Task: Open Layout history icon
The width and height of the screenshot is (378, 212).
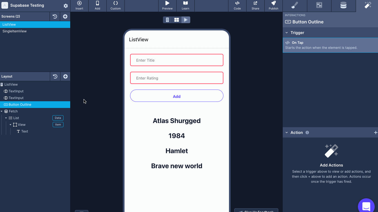Action: [55, 76]
